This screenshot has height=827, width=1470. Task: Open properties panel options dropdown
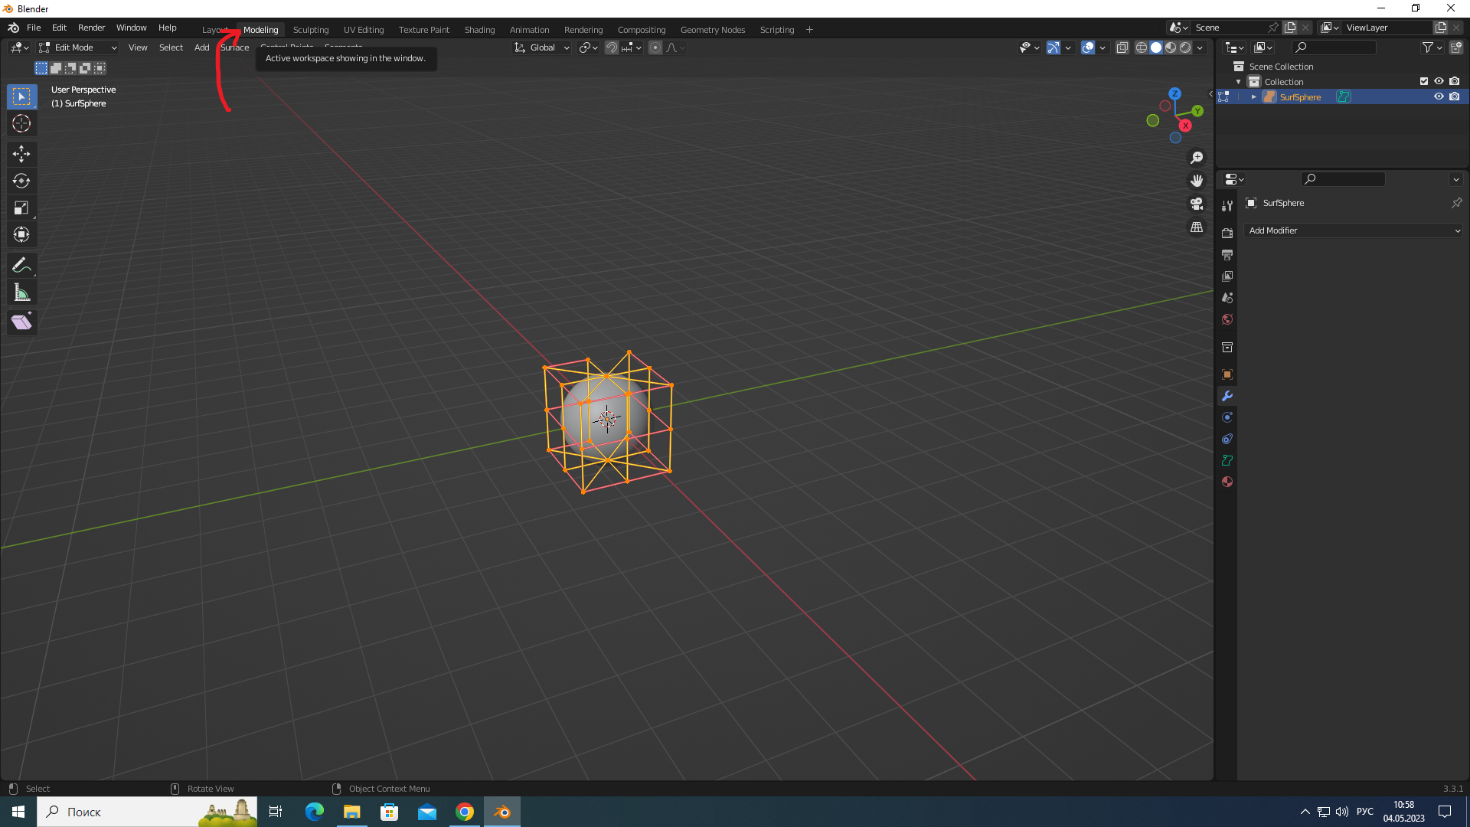click(1455, 179)
